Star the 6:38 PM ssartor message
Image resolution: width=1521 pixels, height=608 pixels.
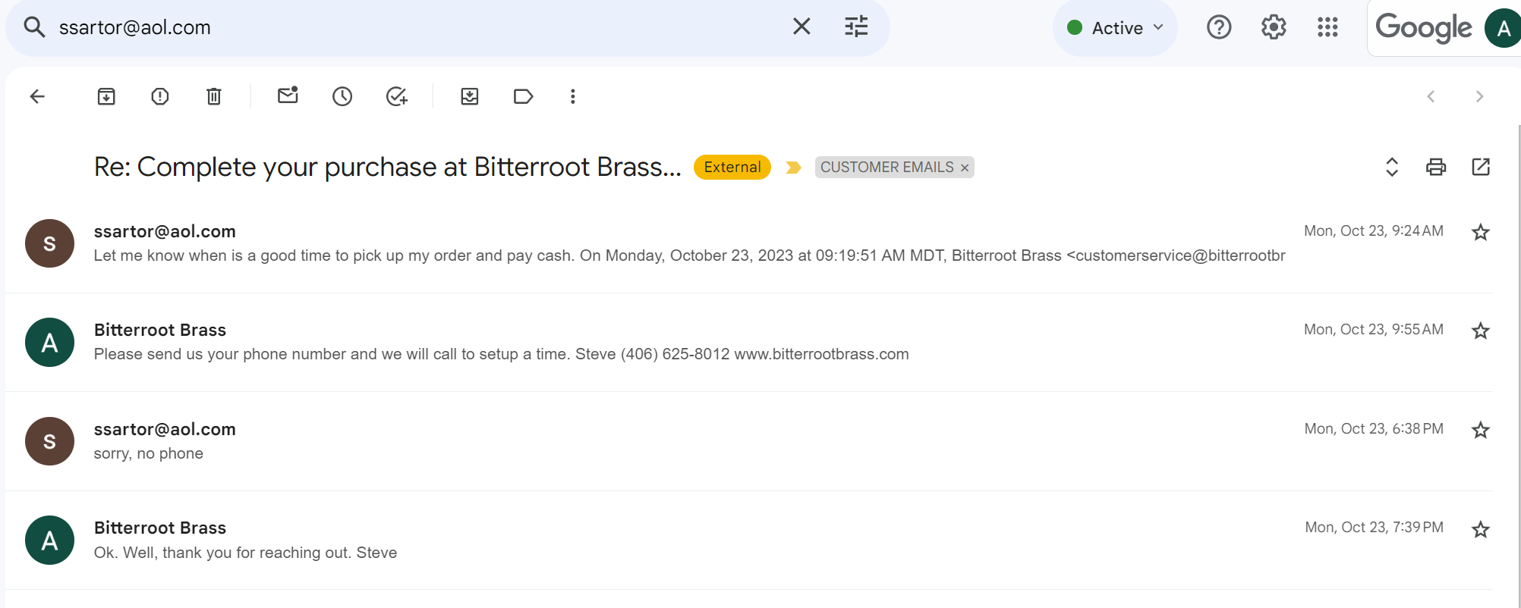pos(1481,430)
